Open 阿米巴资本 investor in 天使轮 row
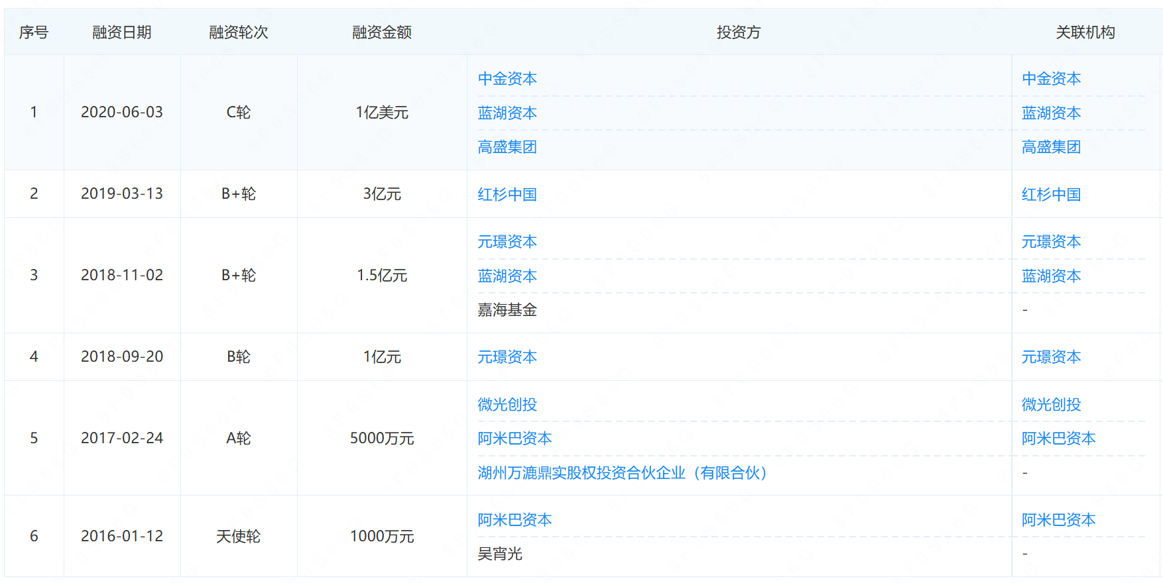Image resolution: width=1163 pixels, height=583 pixels. [x=515, y=520]
